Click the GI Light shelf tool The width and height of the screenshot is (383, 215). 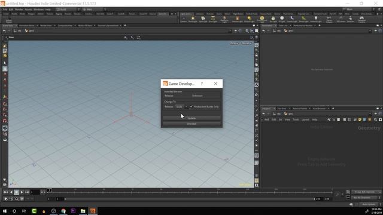[x=282, y=19]
